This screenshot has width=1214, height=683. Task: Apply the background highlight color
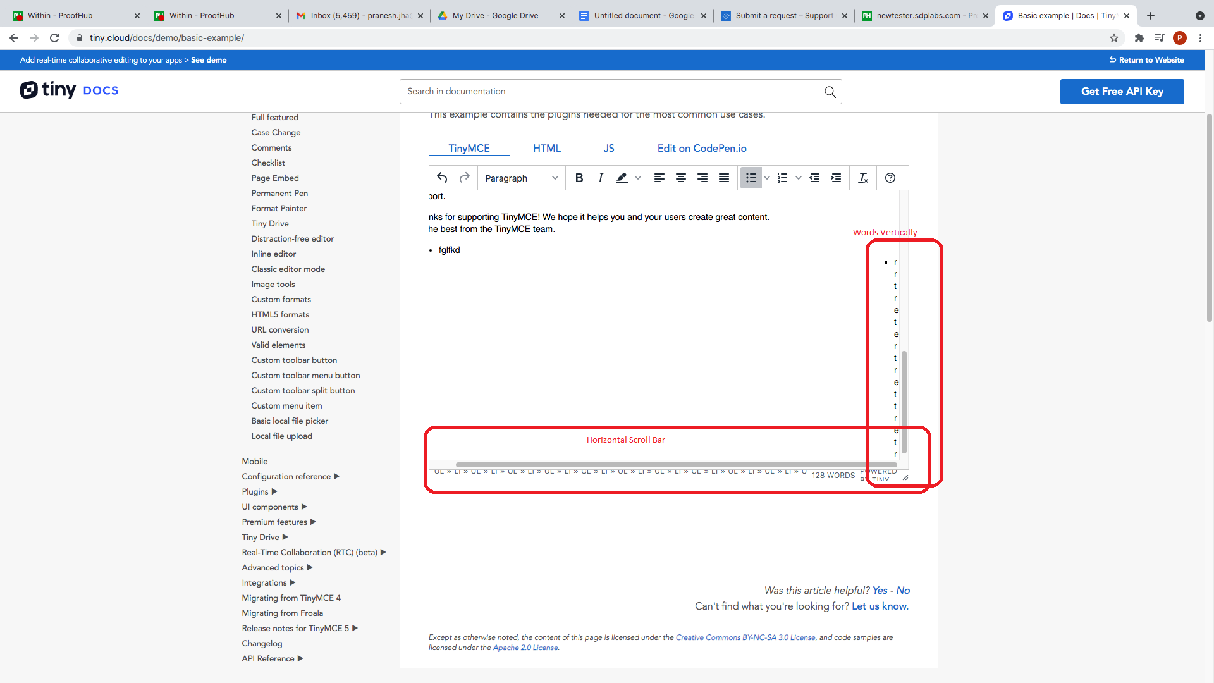click(622, 178)
